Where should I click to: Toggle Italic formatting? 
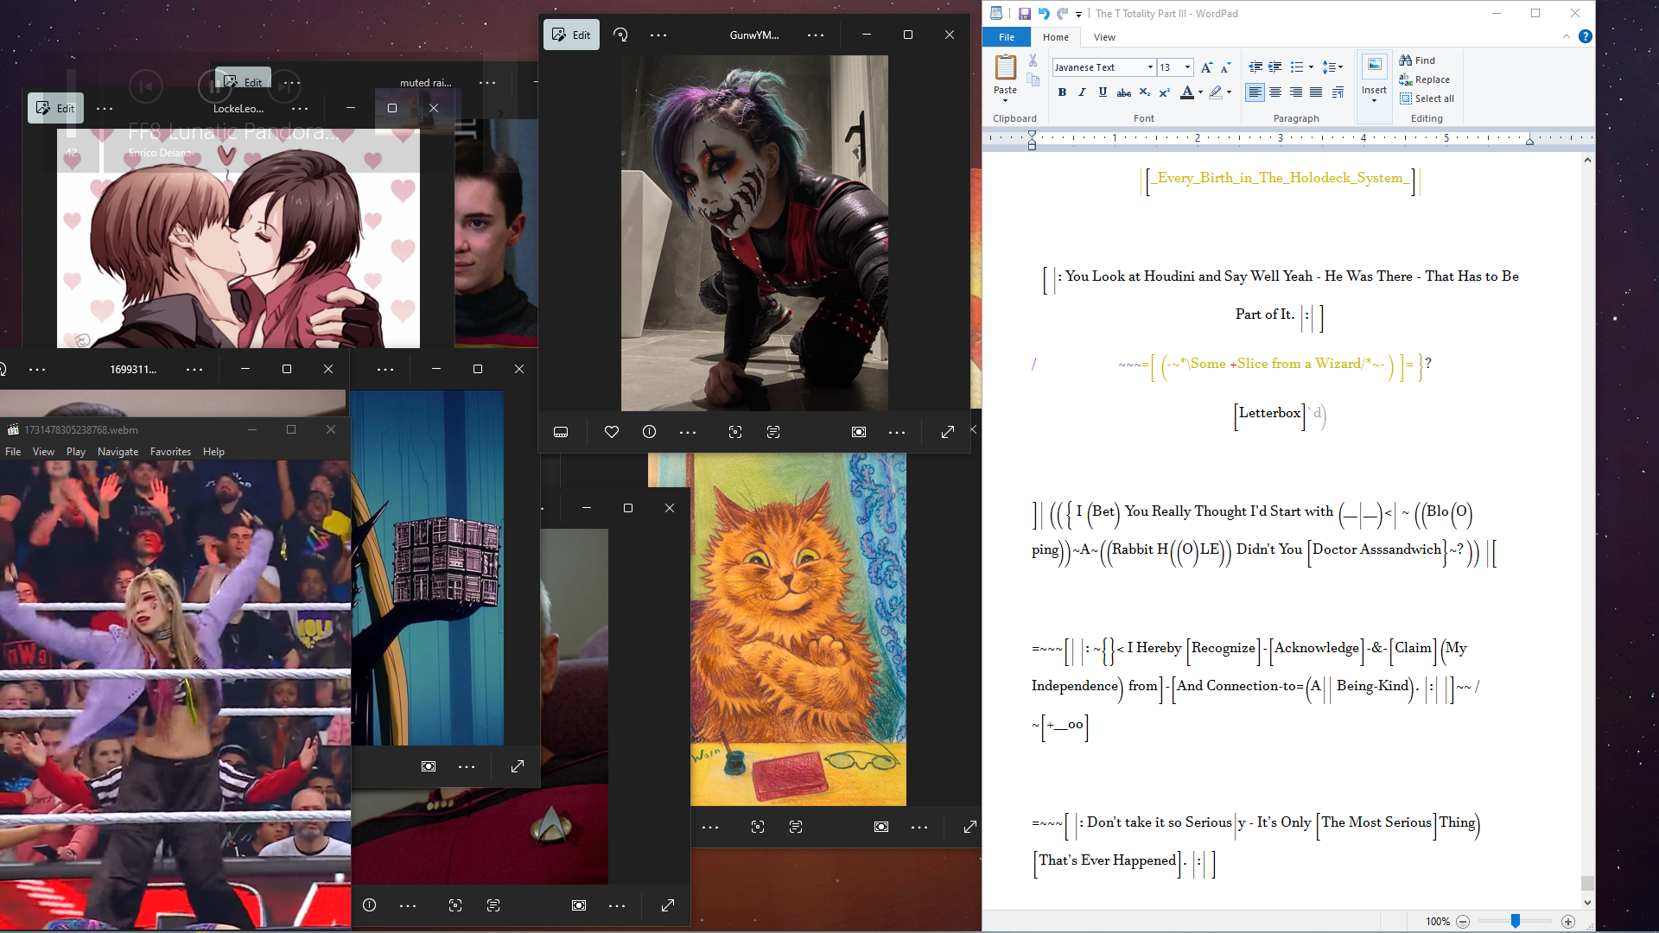[x=1082, y=92]
